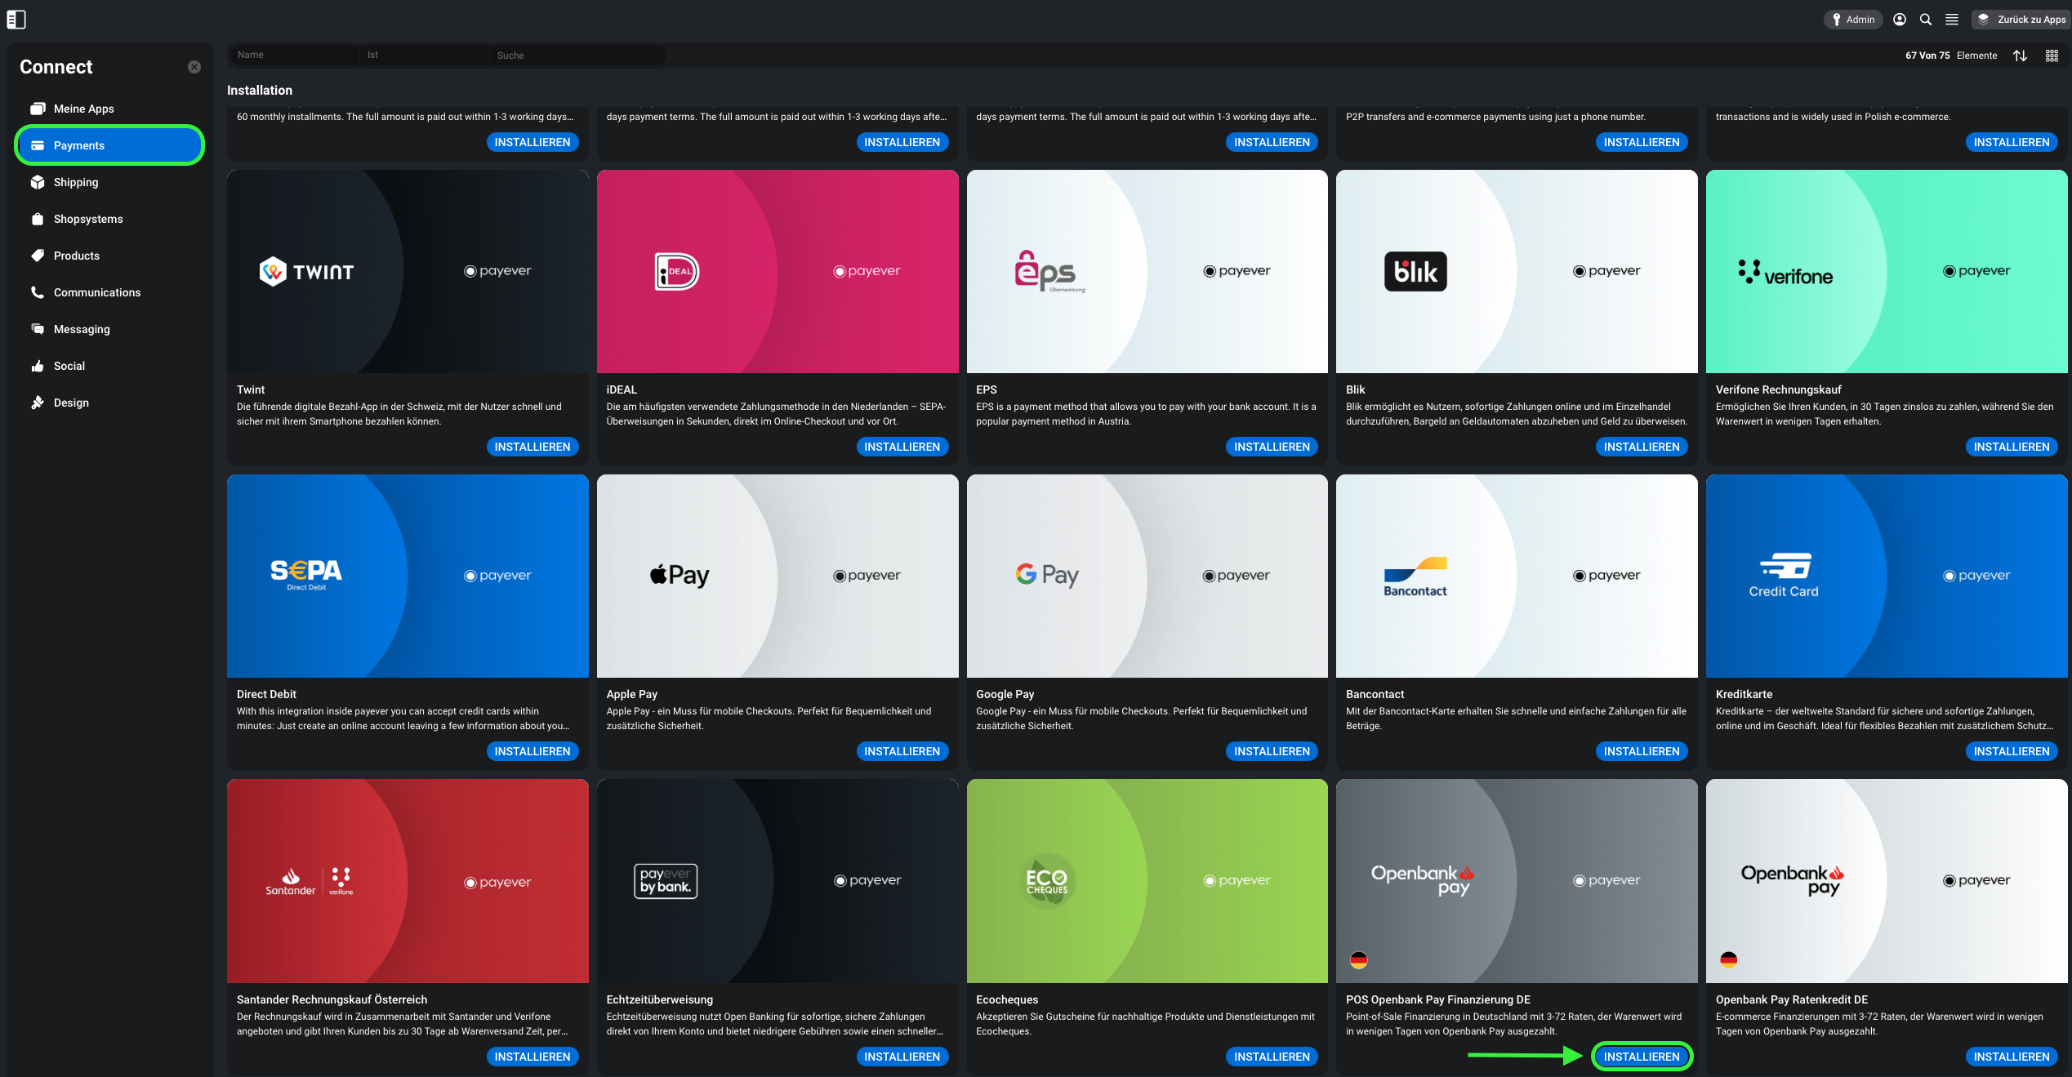This screenshot has width=2072, height=1077.
Task: Go back via Zurück zu Apps
Action: (x=2021, y=20)
